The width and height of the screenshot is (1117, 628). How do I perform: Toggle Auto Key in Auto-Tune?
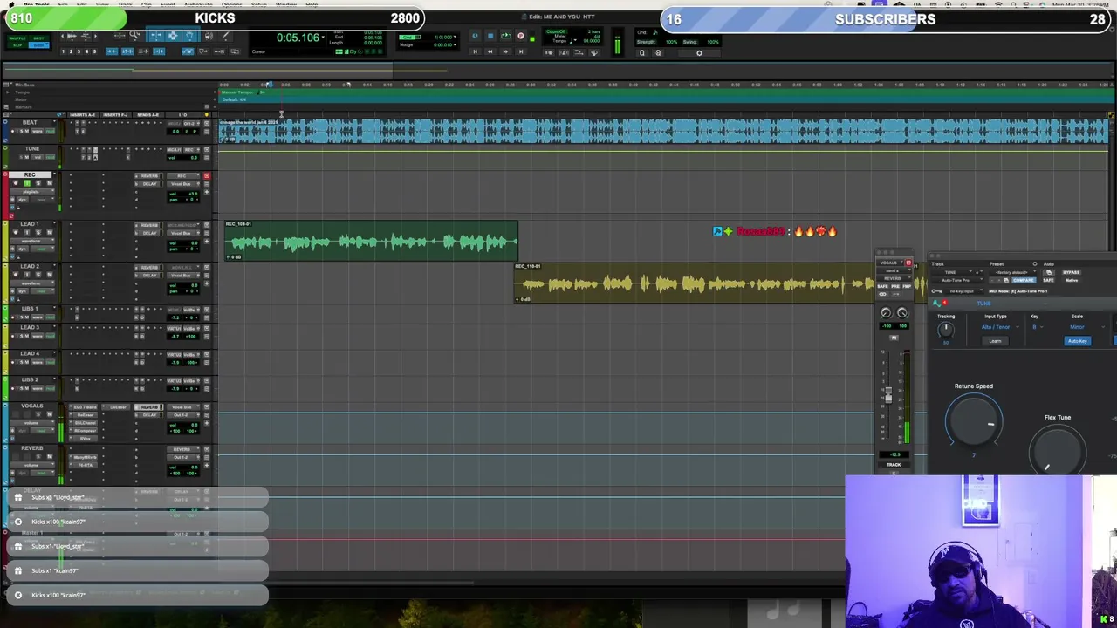coord(1078,341)
